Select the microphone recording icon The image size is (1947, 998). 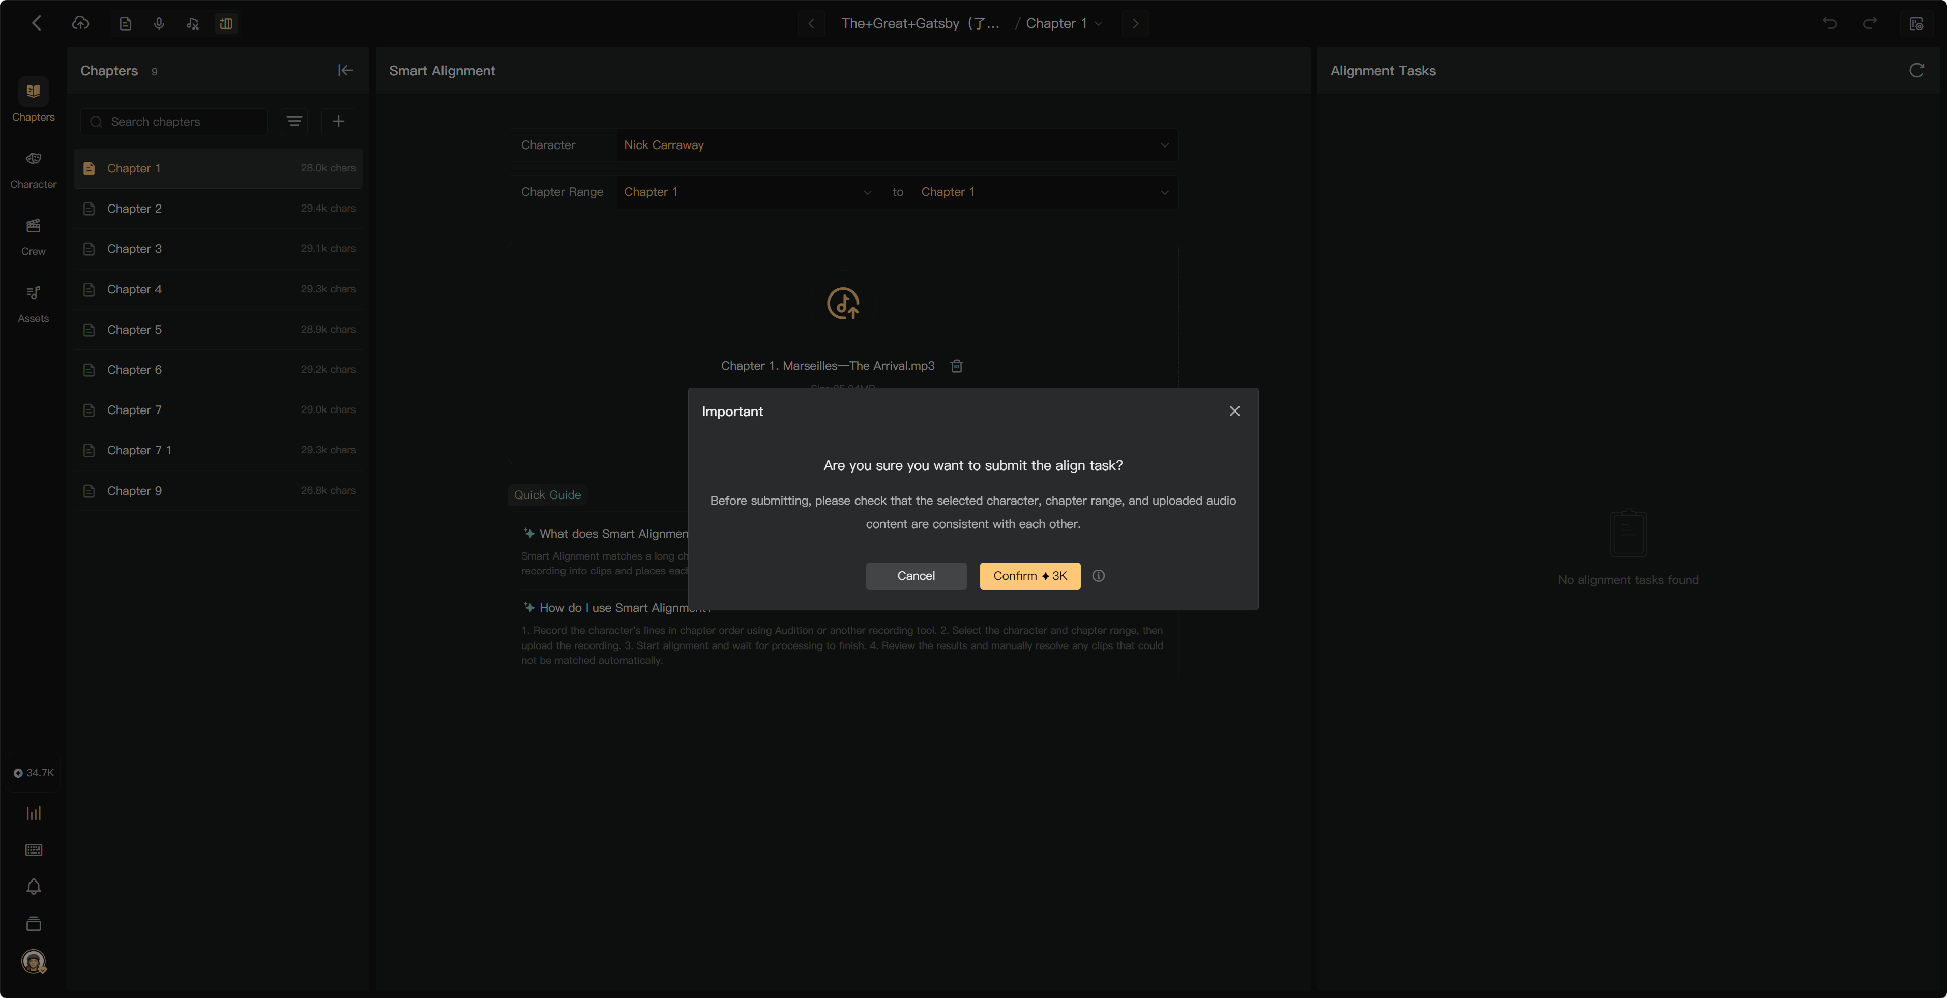coord(159,23)
